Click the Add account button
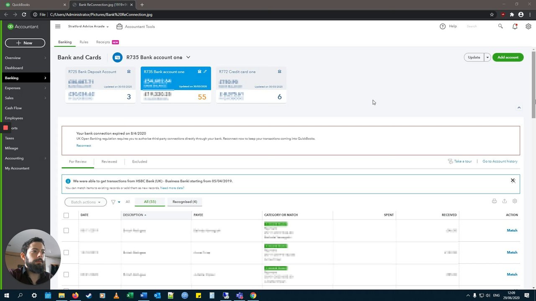Screen dimensions: 536x301 pos(508,57)
